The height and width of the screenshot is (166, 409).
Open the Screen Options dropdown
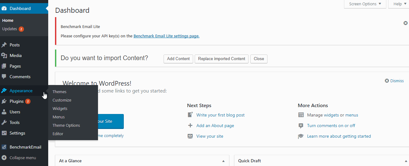(365, 4)
